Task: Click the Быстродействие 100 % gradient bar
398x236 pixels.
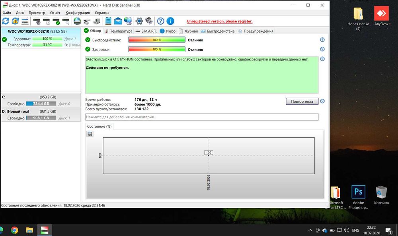Action: [x=156, y=40]
